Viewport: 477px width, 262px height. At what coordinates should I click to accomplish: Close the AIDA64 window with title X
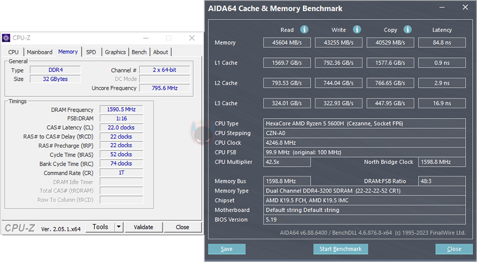[465, 7]
